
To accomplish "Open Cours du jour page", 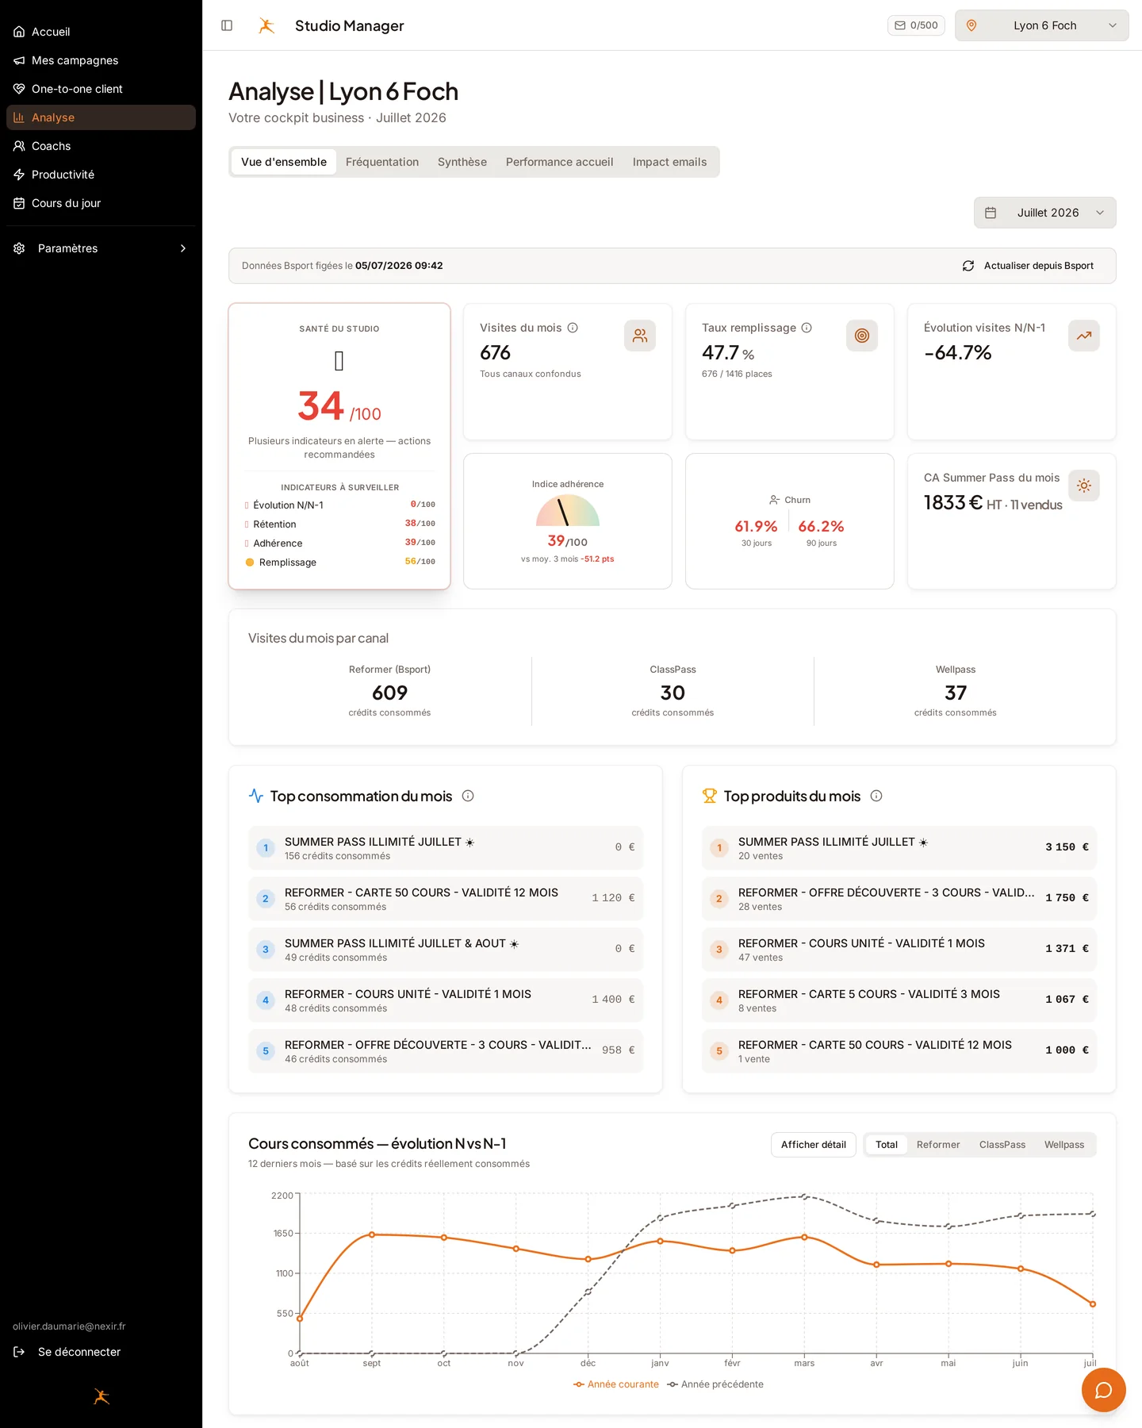I will tap(101, 203).
